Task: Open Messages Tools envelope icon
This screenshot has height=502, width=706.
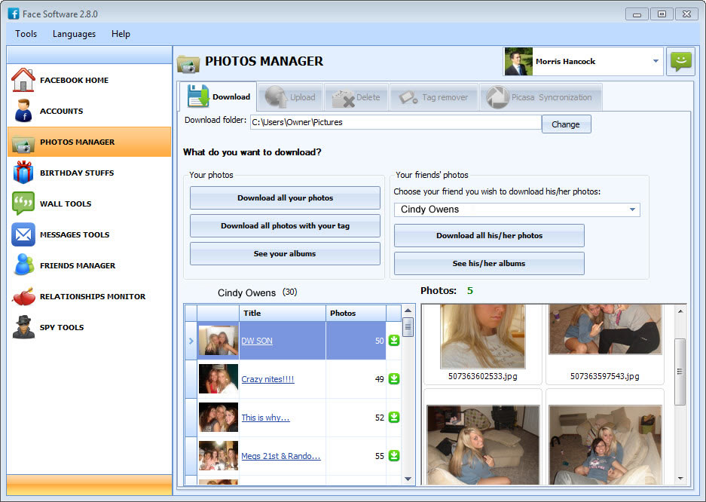Action: pyautogui.click(x=23, y=234)
